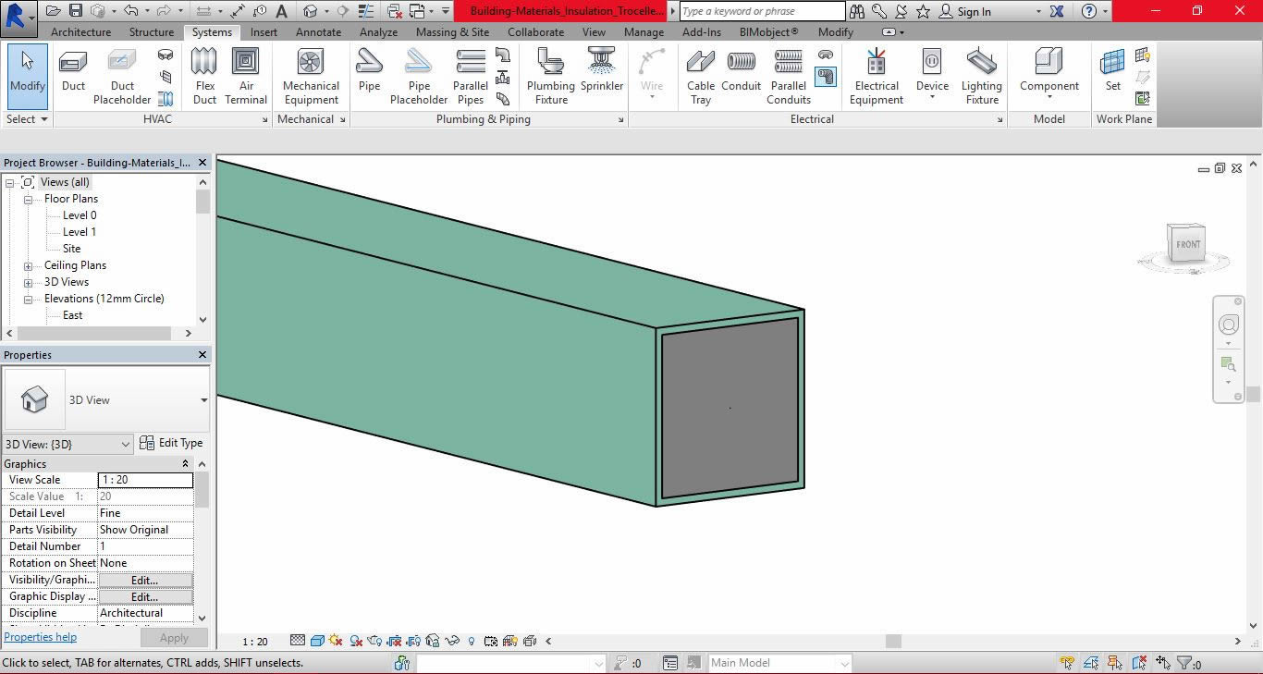The height and width of the screenshot is (674, 1263).
Task: Click the Text (A) tool in quick access toolbar
Action: point(282,11)
